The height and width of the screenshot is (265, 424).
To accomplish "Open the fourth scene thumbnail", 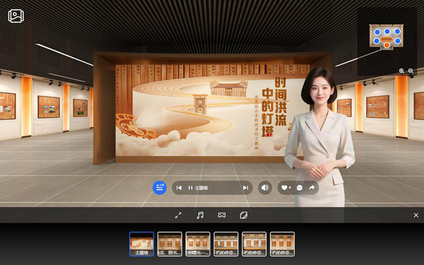I will tap(226, 244).
